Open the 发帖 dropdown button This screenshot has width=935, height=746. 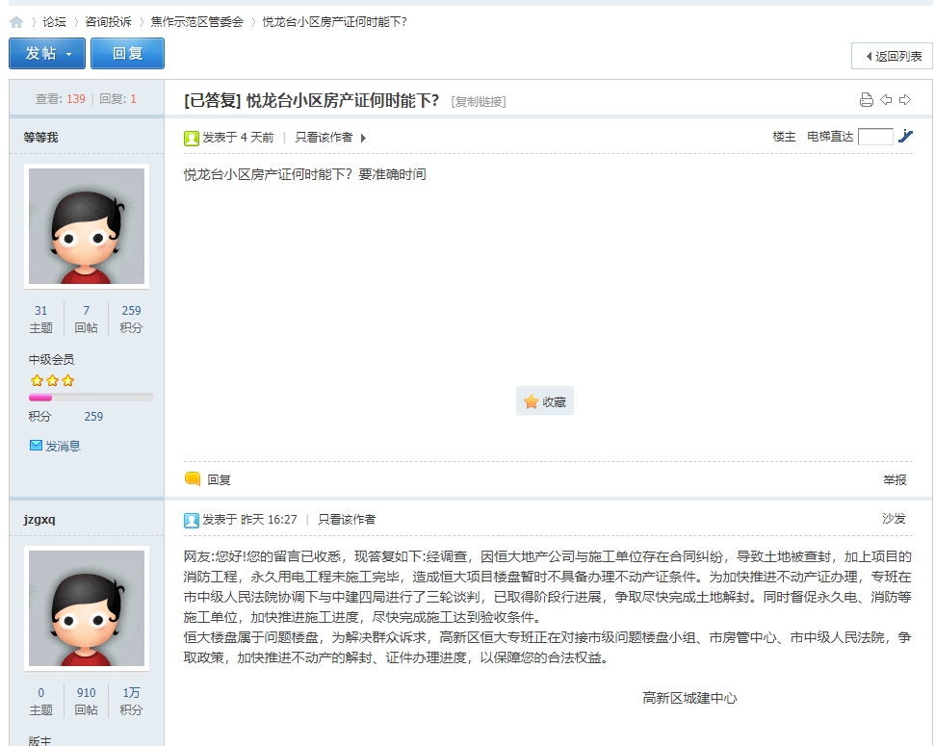[47, 54]
